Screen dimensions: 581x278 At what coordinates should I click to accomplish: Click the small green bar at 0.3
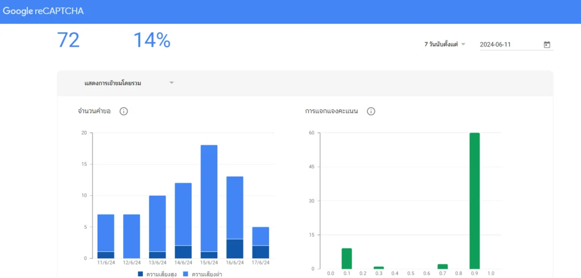[x=378, y=268]
